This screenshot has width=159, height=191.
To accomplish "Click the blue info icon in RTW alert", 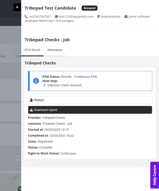I will [36, 81].
